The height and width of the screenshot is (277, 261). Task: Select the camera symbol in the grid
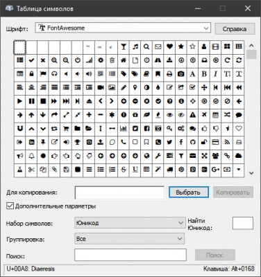(181, 74)
